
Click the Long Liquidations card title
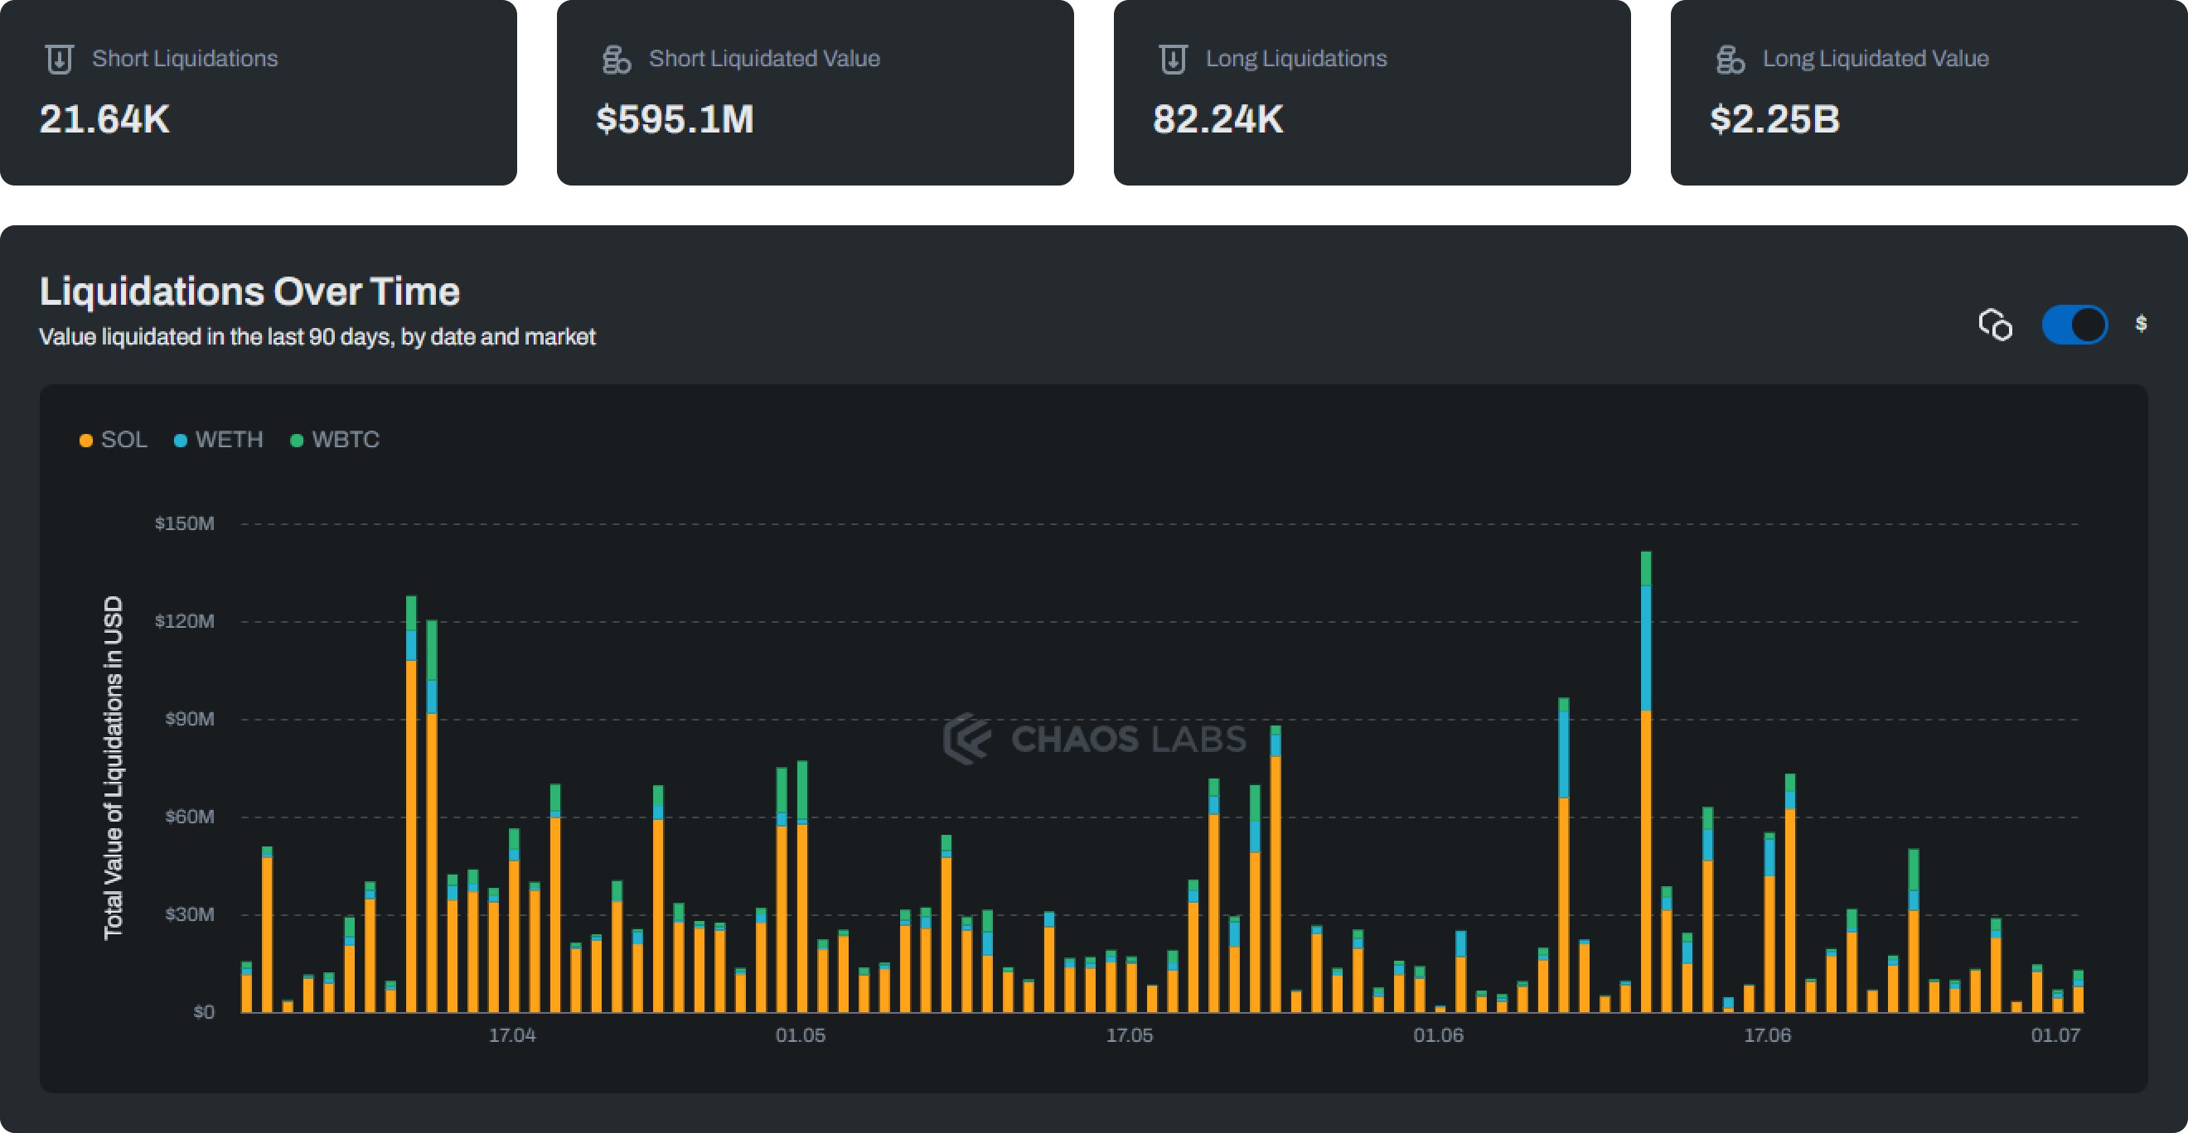tap(1296, 59)
